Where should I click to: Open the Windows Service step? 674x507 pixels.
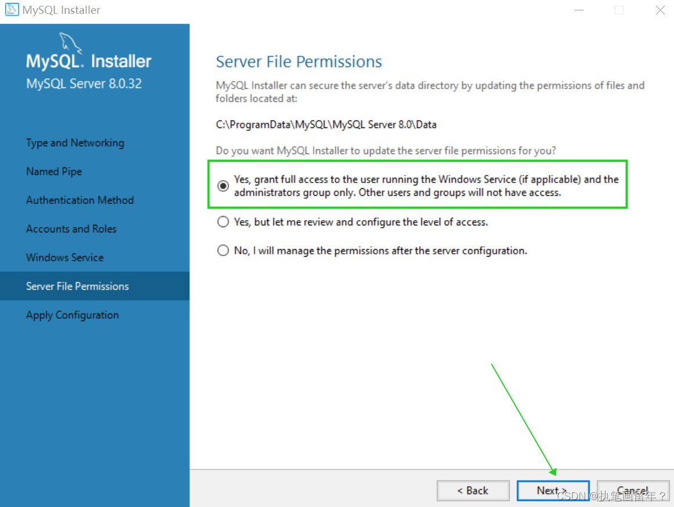tap(65, 258)
